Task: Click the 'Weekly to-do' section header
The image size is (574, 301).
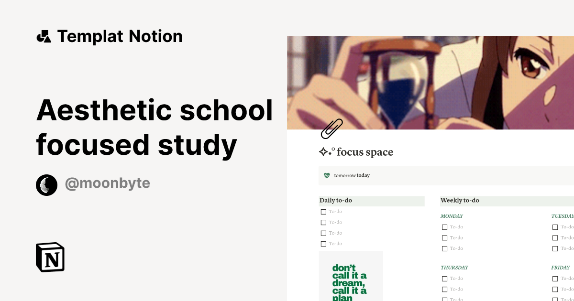Action: click(460, 201)
